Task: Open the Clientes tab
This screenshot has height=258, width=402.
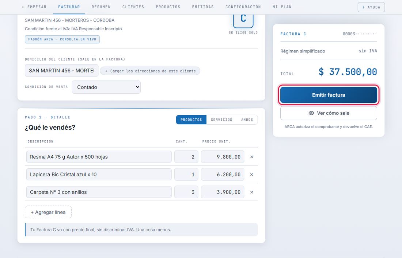Action: (x=133, y=7)
